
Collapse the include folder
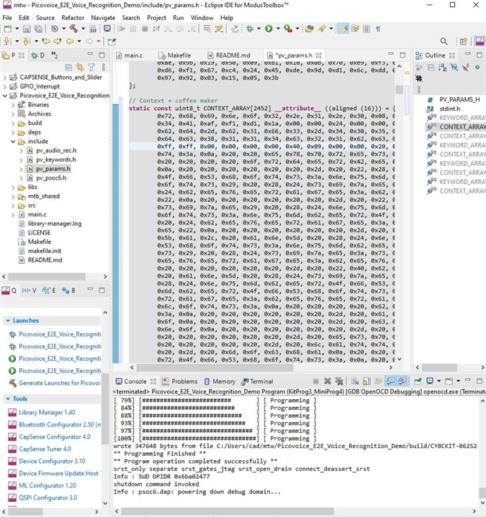(x=14, y=142)
